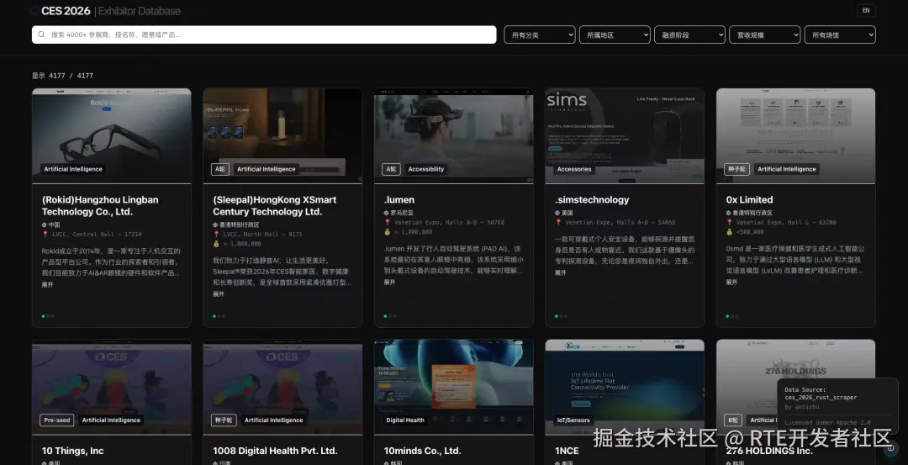Click Artificial Intelligence tag on Rokid card
Screen dimensions: 908x465
click(73, 169)
